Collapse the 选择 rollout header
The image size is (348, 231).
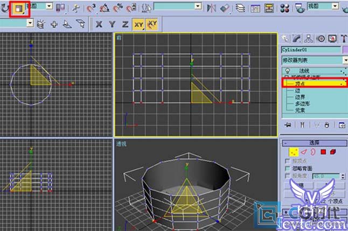click(315, 143)
